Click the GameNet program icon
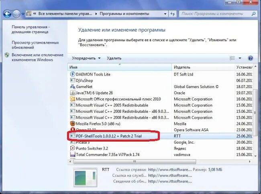This screenshot has height=194, width=261. pos(73,86)
